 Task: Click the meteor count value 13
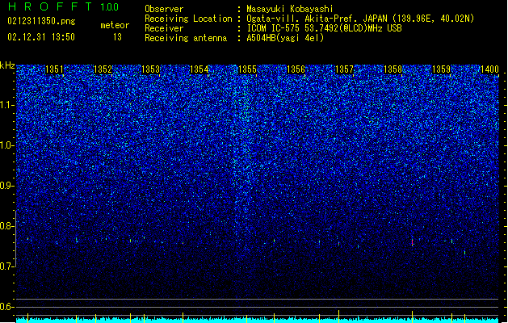click(x=117, y=37)
